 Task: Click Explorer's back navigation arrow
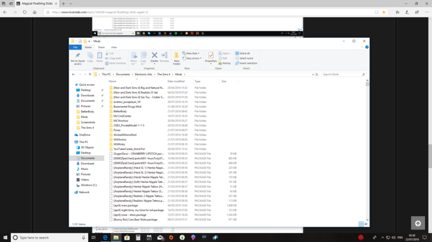(x=73, y=75)
